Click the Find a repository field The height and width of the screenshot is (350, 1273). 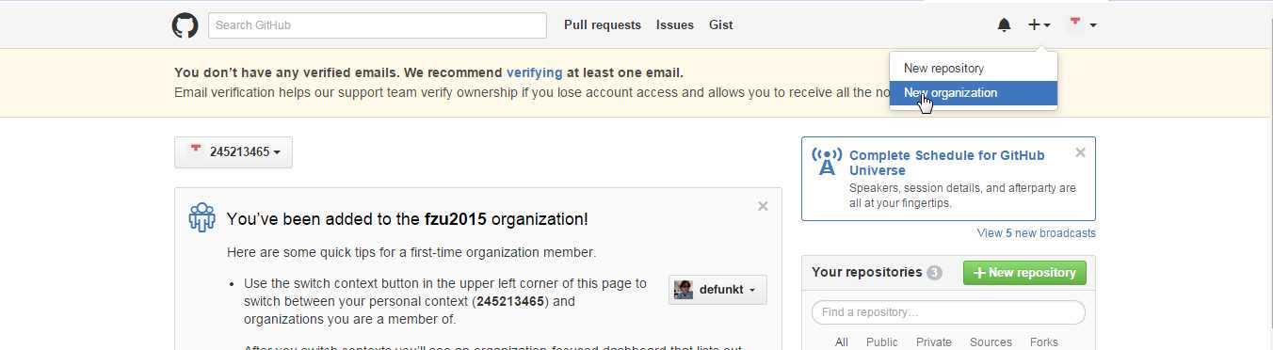point(948,312)
